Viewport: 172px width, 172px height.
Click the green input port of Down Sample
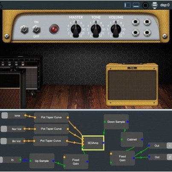click(x=105, y=122)
